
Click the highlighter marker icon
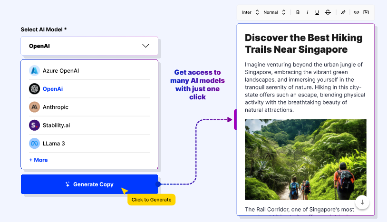coord(343,12)
